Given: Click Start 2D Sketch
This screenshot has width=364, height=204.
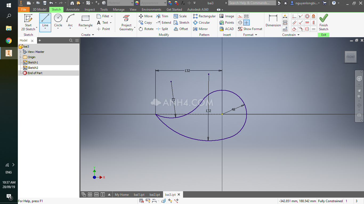Looking at the screenshot, I should 28,23.
